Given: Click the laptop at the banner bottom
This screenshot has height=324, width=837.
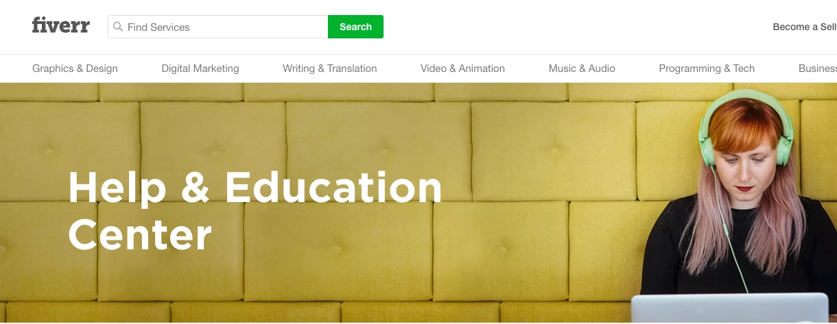Looking at the screenshot, I should coord(729,308).
